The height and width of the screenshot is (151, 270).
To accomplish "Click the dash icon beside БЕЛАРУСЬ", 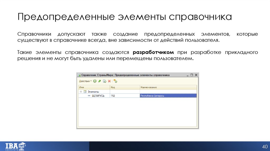I will [x=89, y=96].
